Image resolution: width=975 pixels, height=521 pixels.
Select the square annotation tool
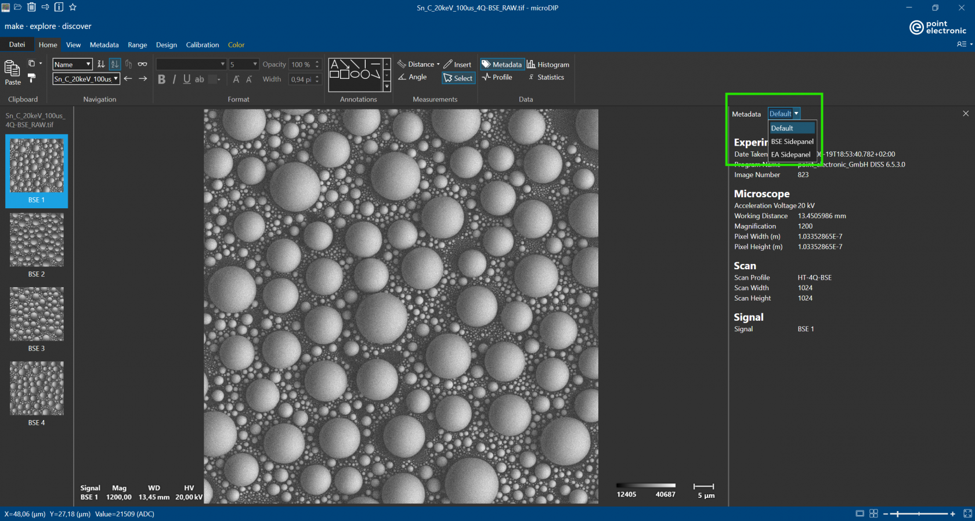pos(345,74)
